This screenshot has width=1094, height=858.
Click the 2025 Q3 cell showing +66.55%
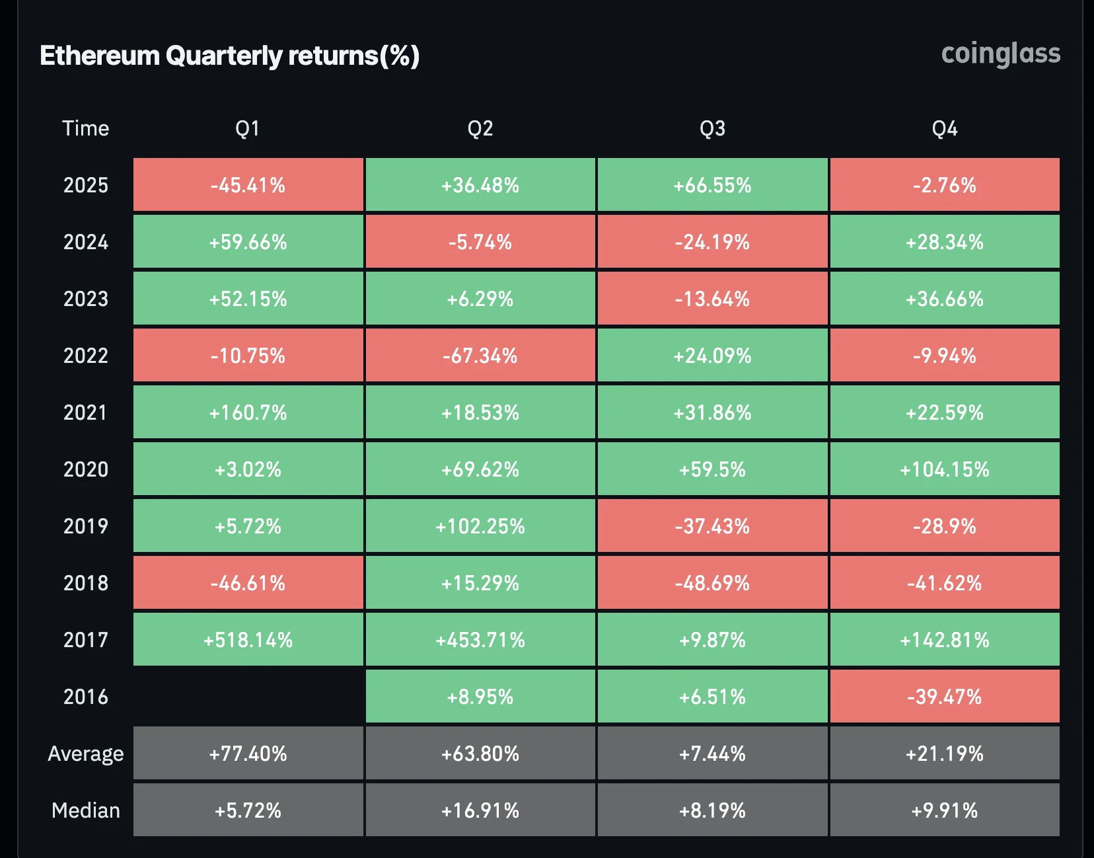point(712,185)
